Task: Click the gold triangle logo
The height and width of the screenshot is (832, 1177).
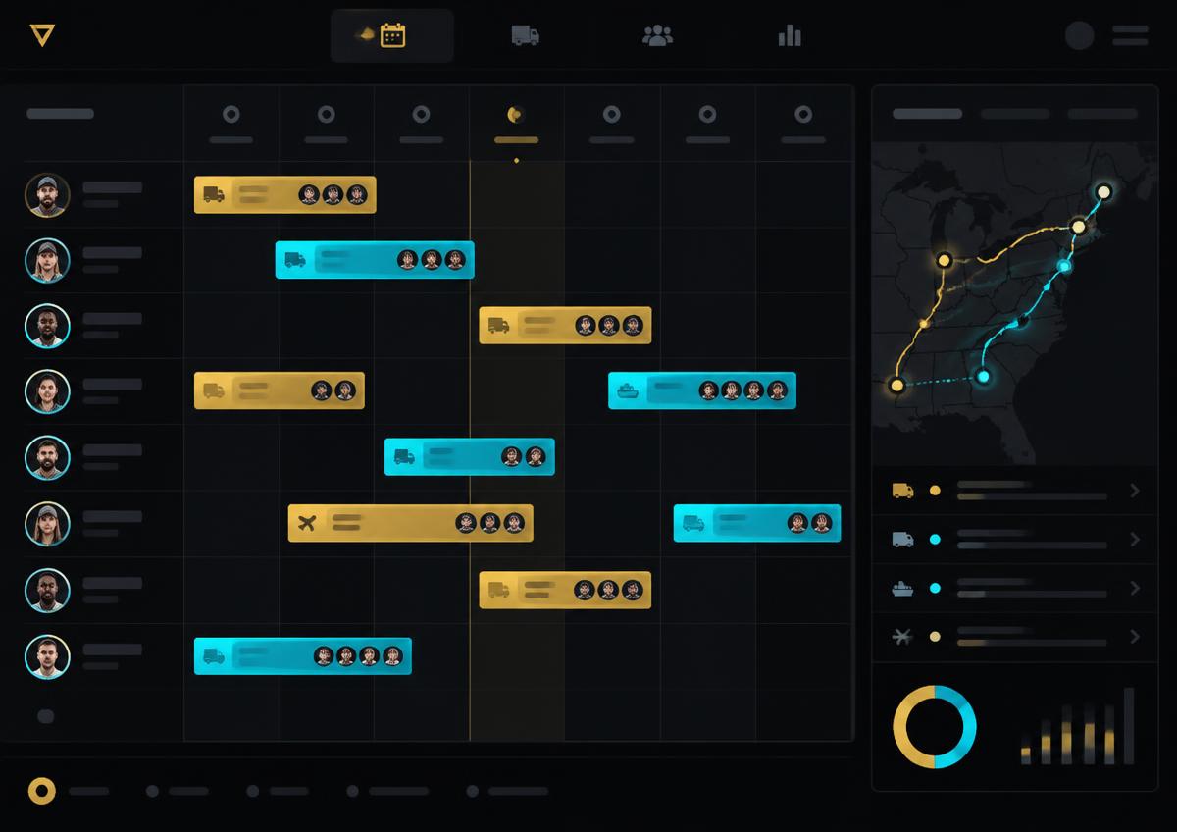Action: tap(42, 36)
